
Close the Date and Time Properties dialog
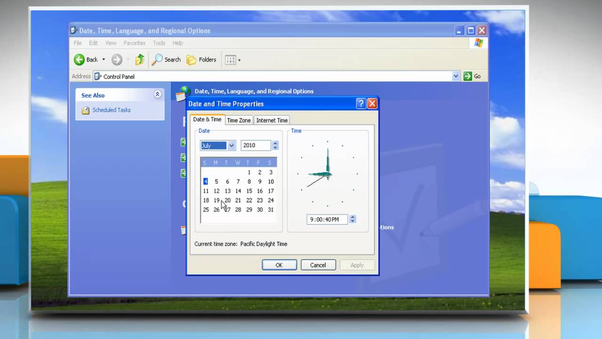(x=372, y=104)
